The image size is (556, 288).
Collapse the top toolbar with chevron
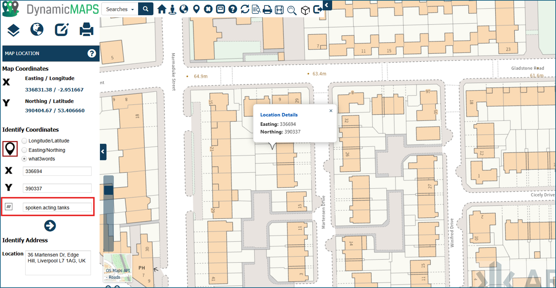point(327,5)
